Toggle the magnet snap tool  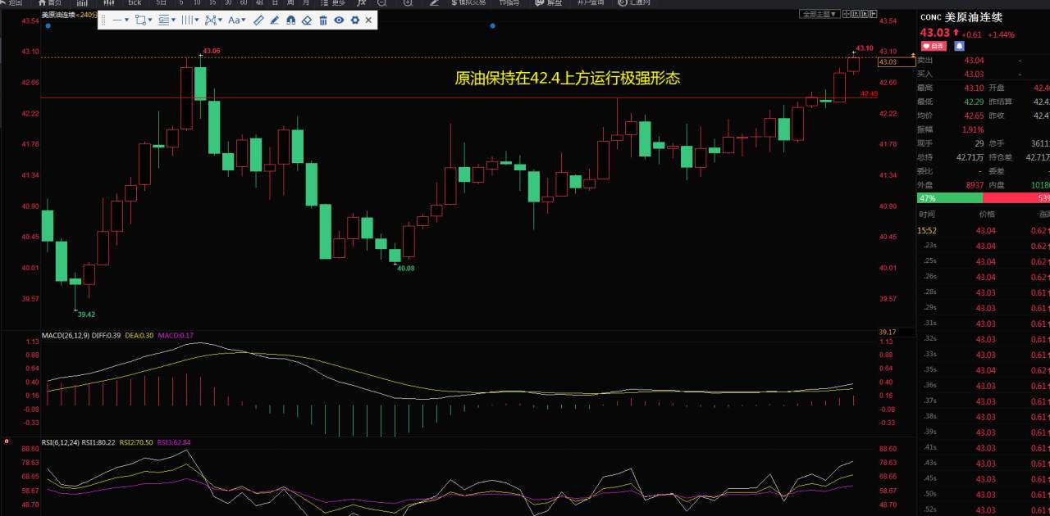point(290,20)
